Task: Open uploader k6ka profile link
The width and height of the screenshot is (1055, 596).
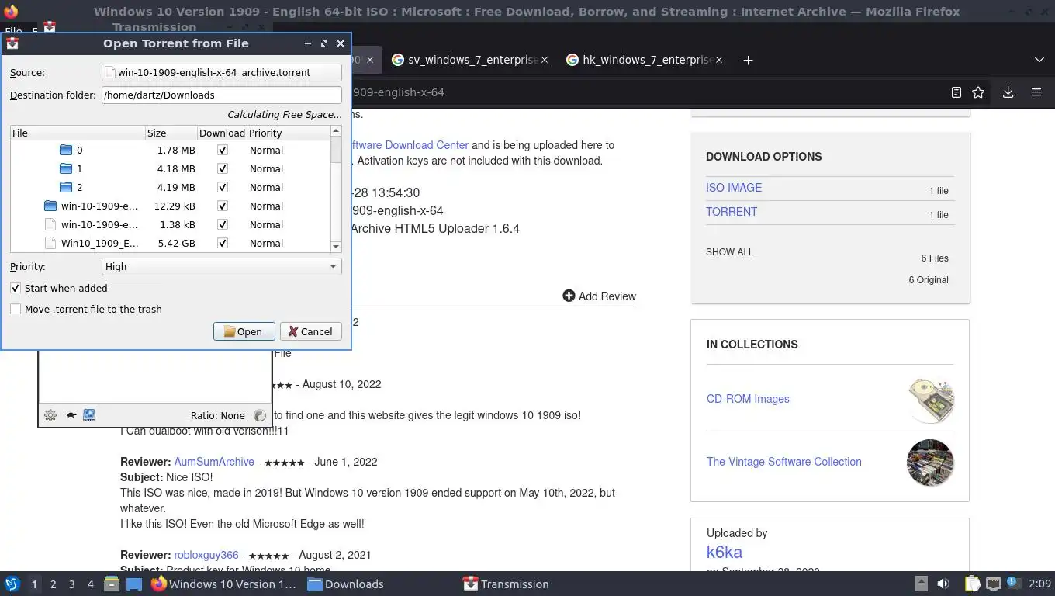Action: tap(725, 553)
